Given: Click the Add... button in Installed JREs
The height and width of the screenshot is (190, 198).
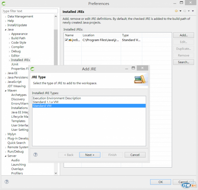Looking at the screenshot, I should coord(183,35).
